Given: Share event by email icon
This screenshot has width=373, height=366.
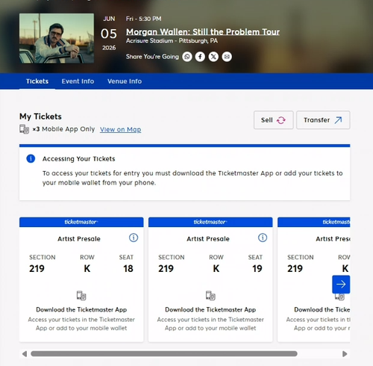Looking at the screenshot, I should (x=227, y=57).
